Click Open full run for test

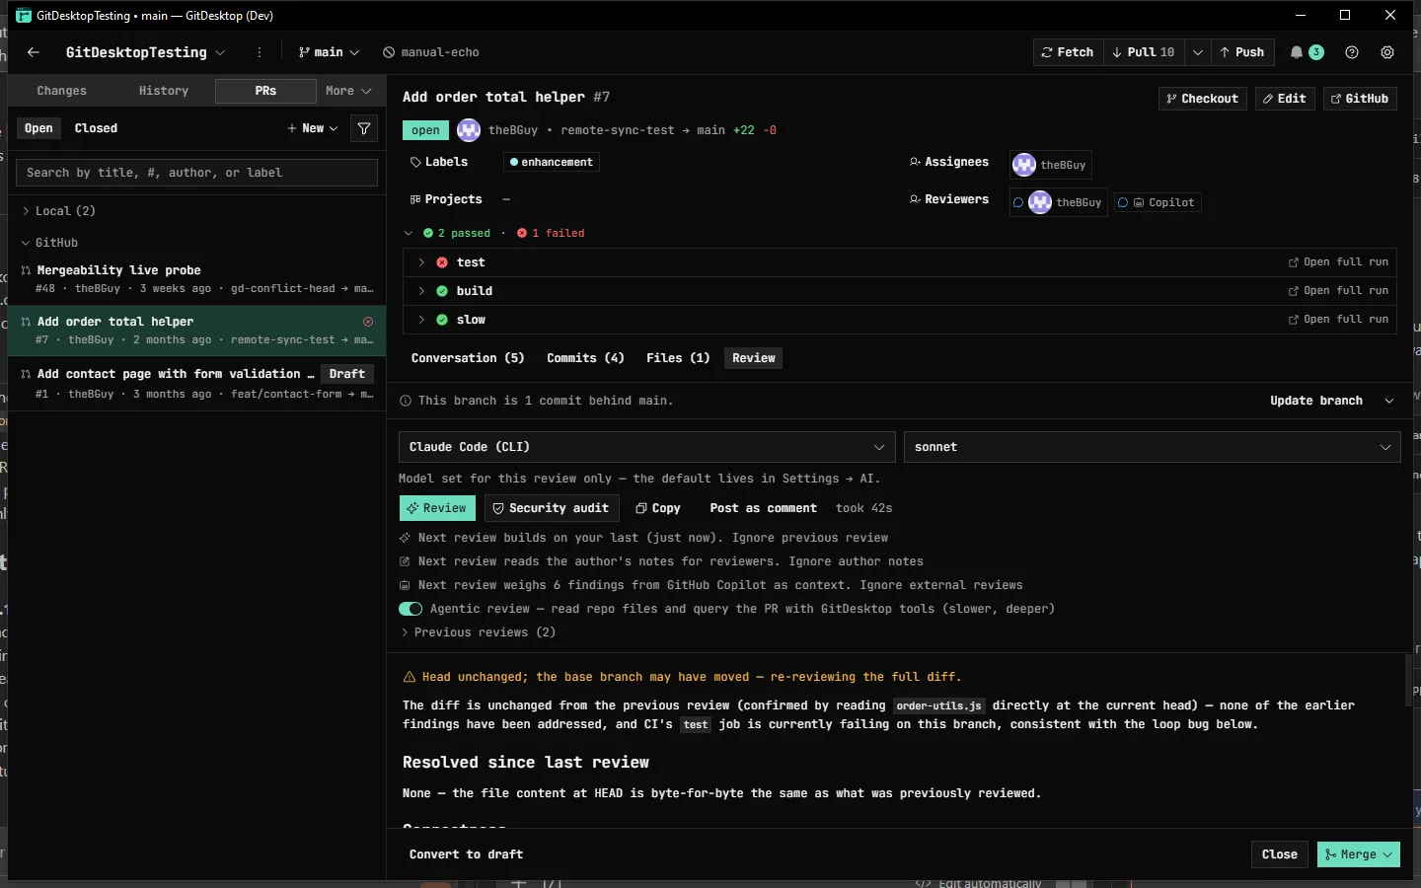point(1338,262)
